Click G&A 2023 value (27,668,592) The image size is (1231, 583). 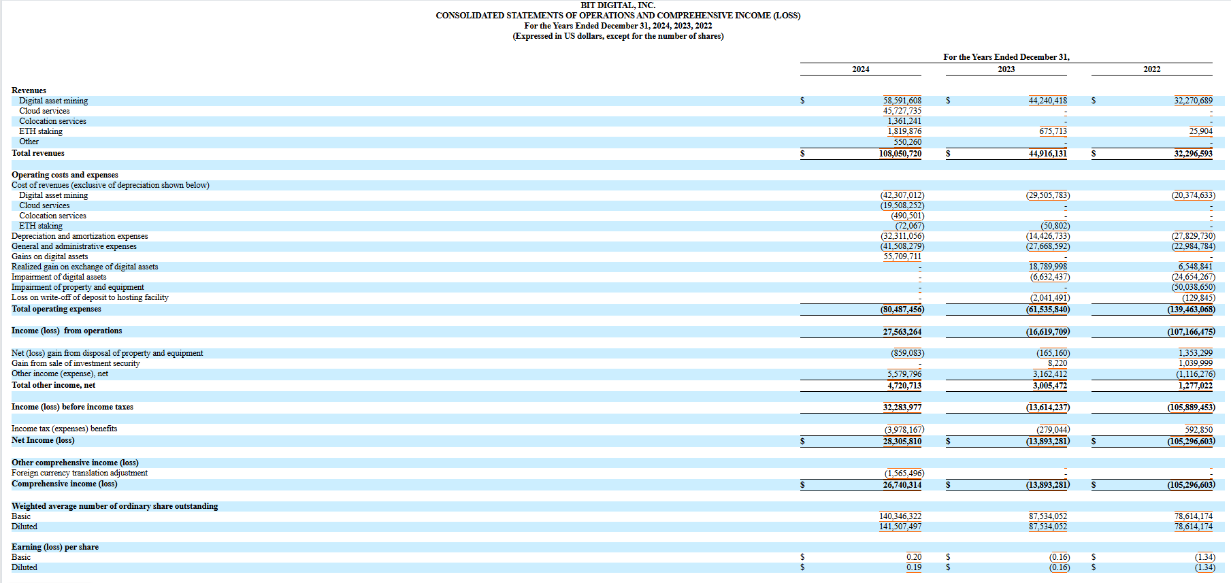pos(1048,246)
